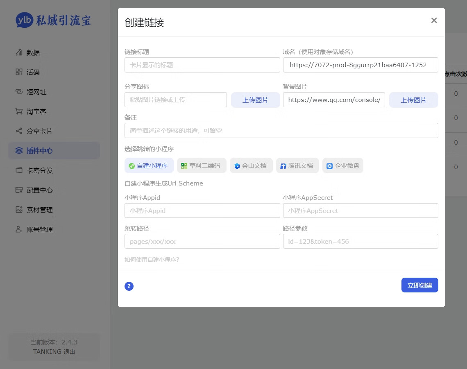Click the 短网址 link icon in sidebar
Viewport: 467px width, 369px height.
[19, 92]
